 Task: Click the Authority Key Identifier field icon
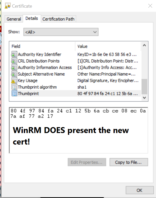(14, 54)
